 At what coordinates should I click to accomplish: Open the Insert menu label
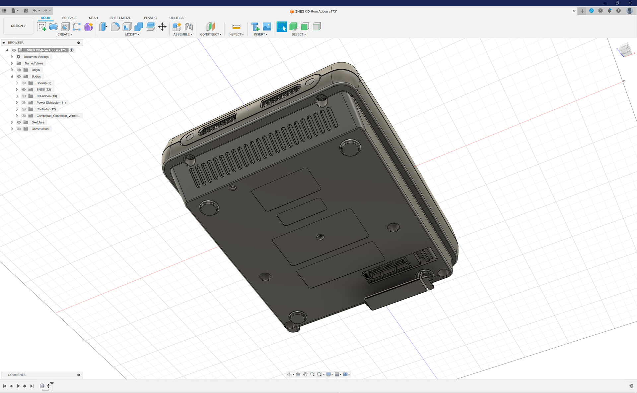261,34
